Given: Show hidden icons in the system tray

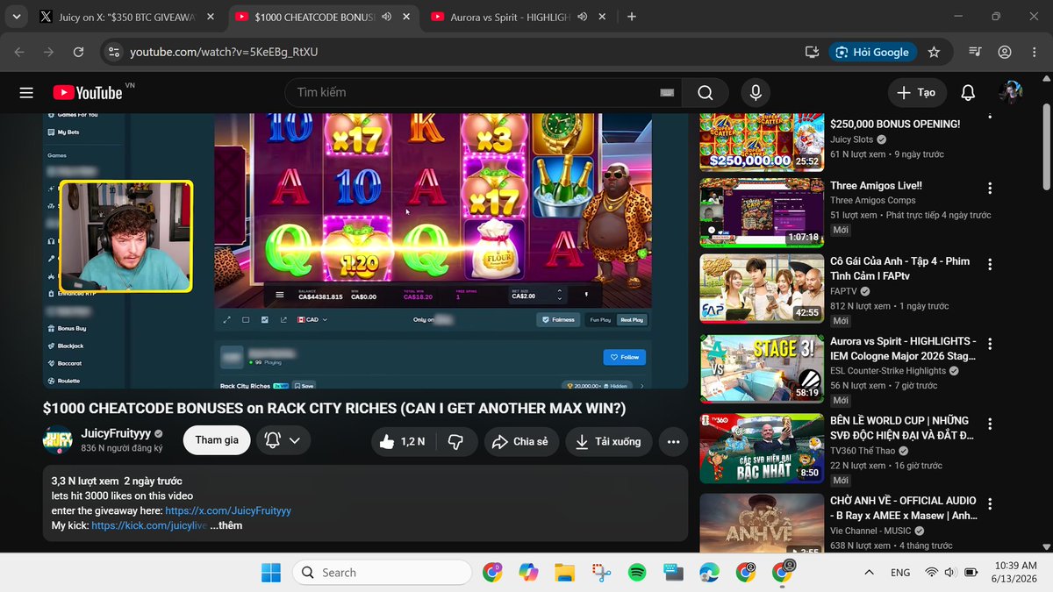Looking at the screenshot, I should (869, 573).
